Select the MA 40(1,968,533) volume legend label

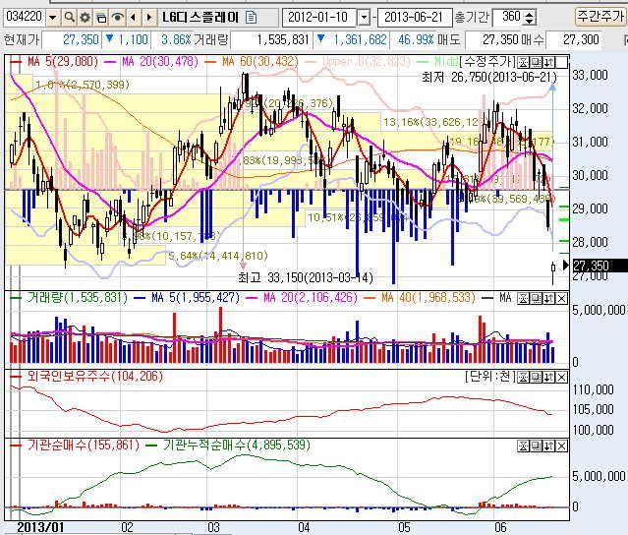point(428,298)
